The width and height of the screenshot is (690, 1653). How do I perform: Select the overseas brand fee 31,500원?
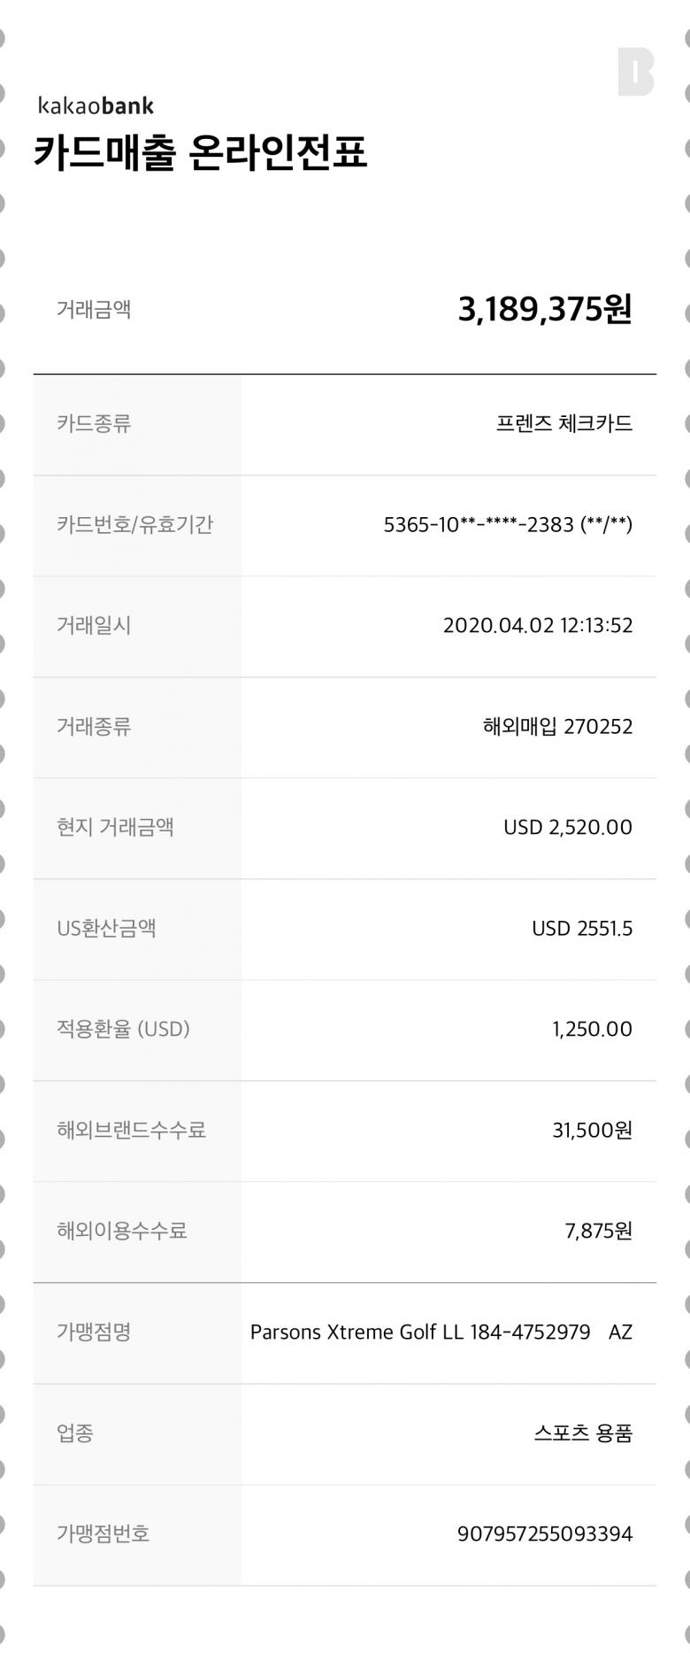click(592, 1130)
